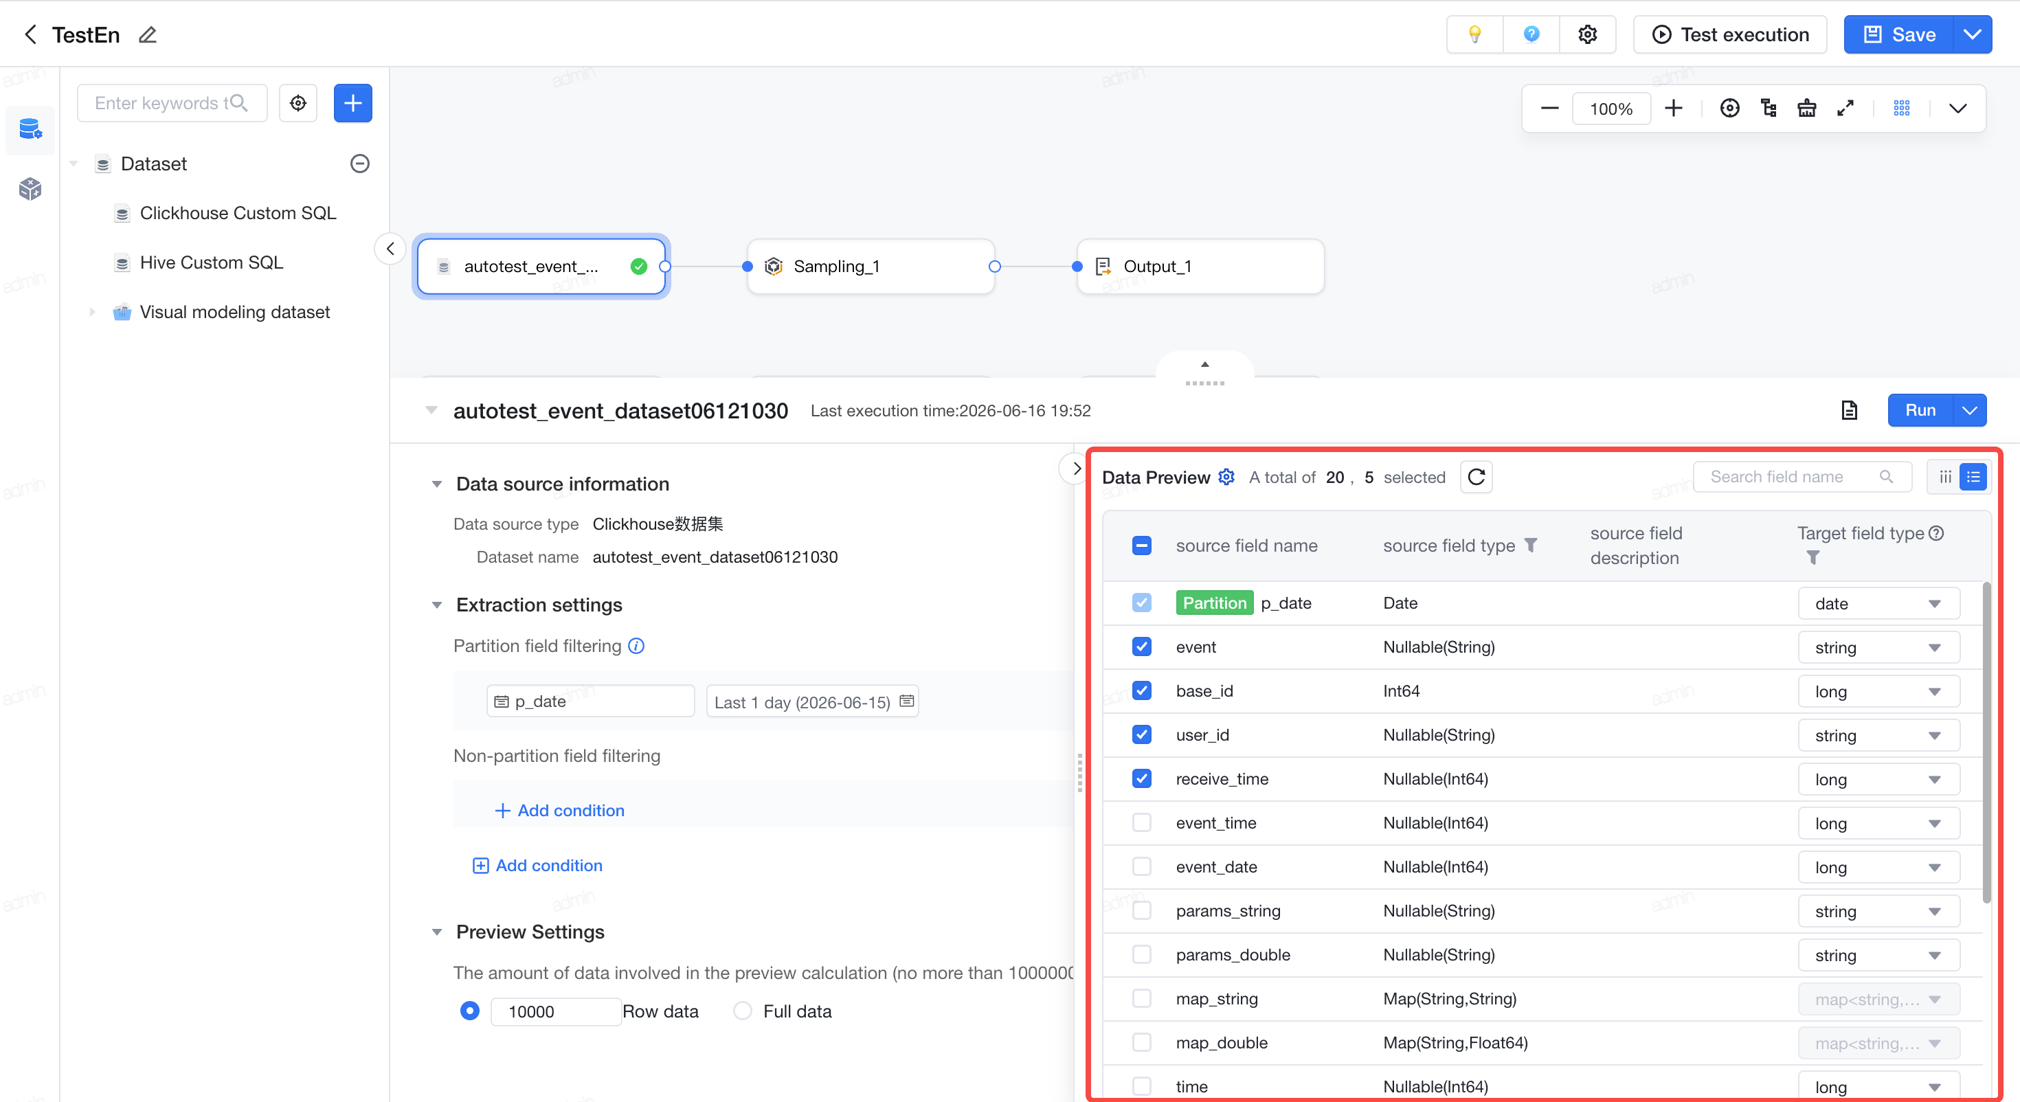Click the auto-layout tree icon in canvas toolbar
This screenshot has height=1102, width=2020.
click(x=1769, y=109)
